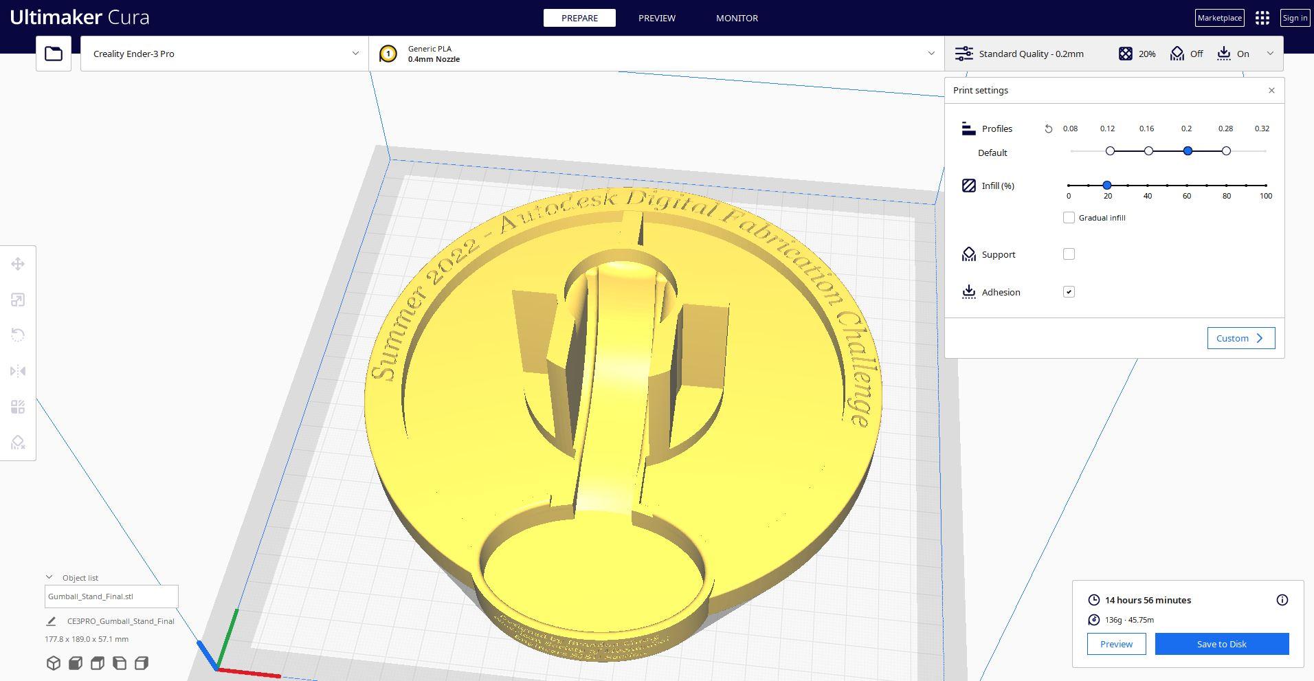1314x681 pixels.
Task: Select the Mirror tool in sidebar
Action: [18, 371]
